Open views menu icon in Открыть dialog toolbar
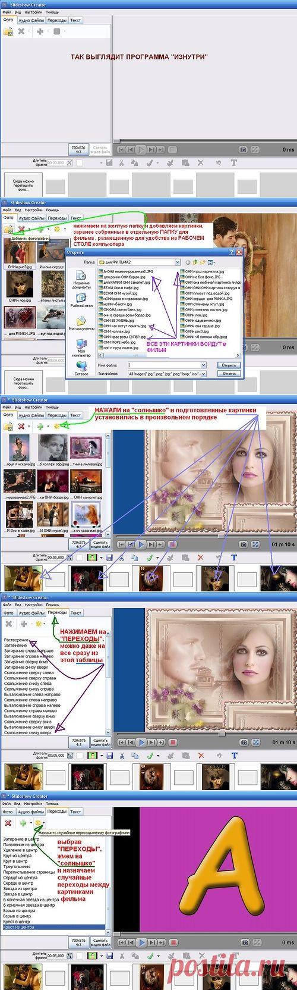Viewport: 297px width, 990px height. click(x=210, y=261)
